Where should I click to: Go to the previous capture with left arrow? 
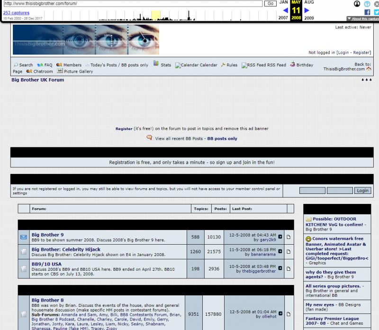[x=286, y=10]
